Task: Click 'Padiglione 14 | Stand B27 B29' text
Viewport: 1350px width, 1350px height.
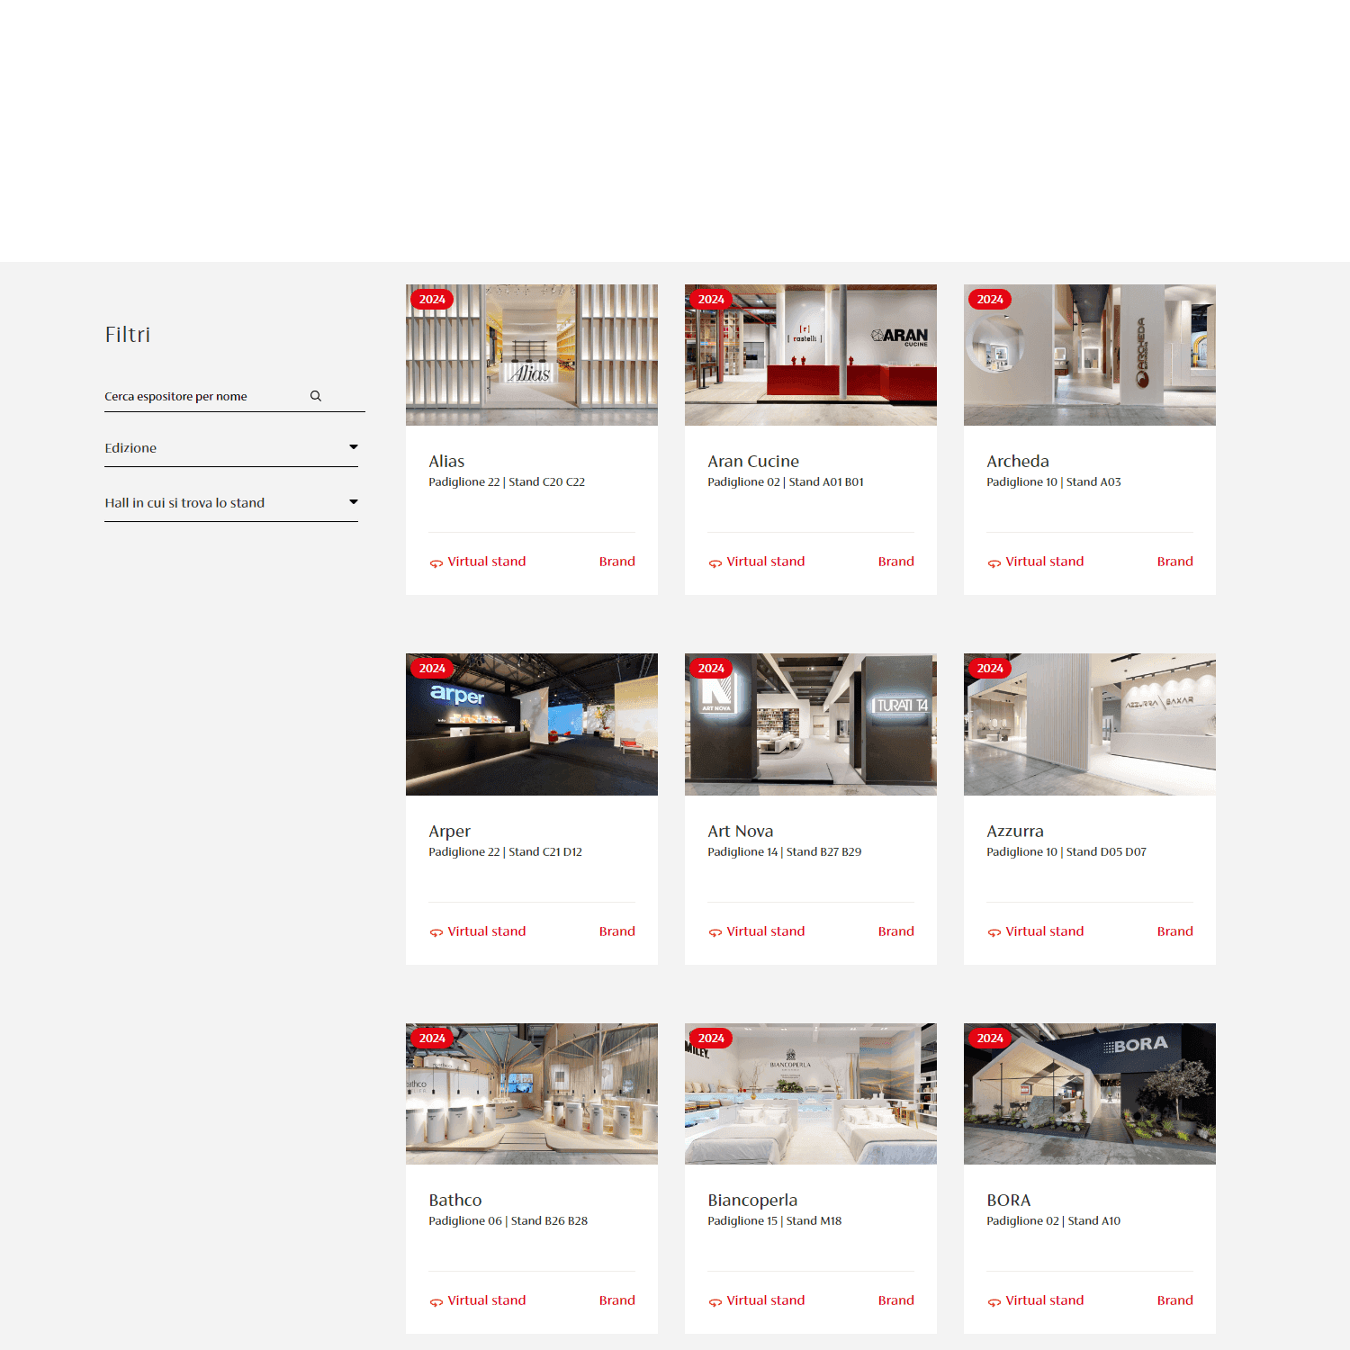Action: (785, 852)
